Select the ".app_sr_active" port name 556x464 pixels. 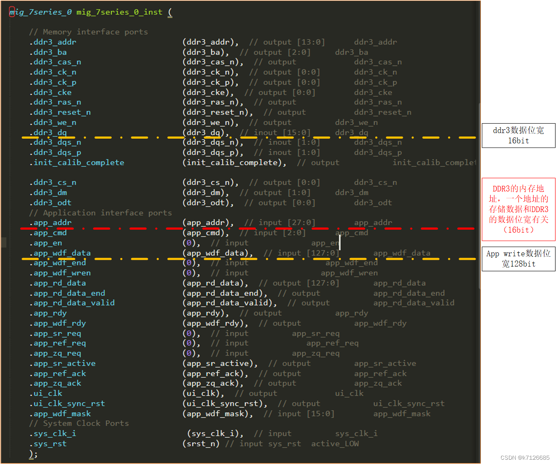[62, 364]
